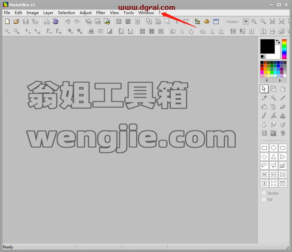Viewport: 292px width, 252px height.
Task: Open the File menu
Action: [7, 13]
